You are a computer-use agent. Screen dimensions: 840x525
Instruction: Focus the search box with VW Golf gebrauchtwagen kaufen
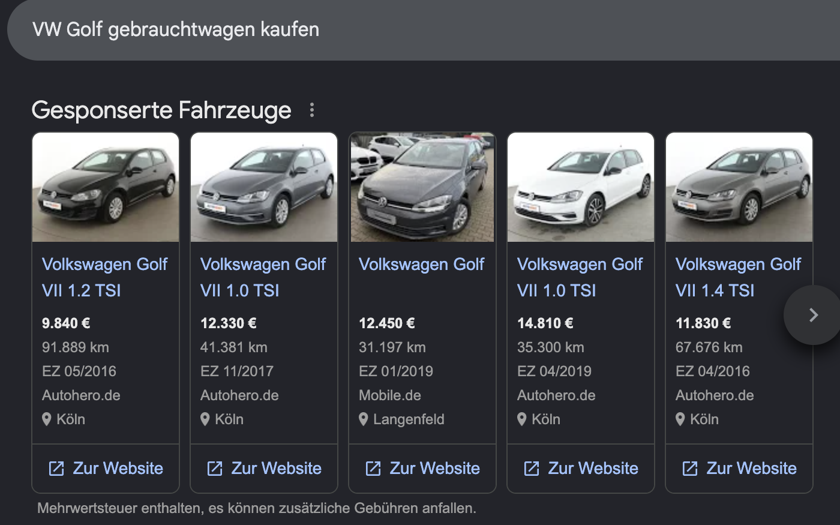[x=424, y=30]
